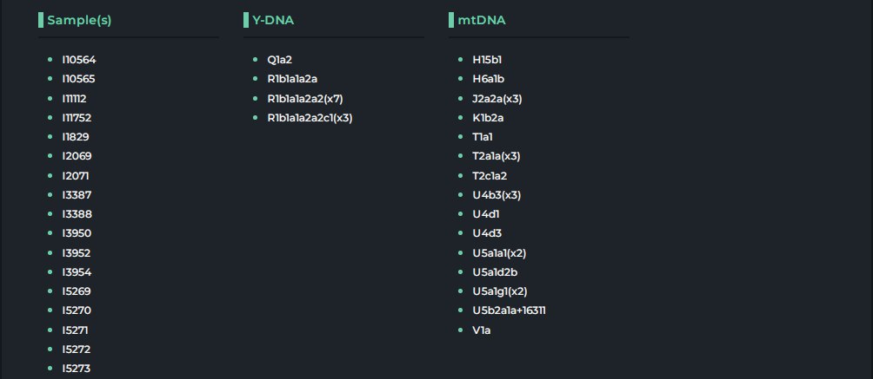Select mtDNA haplogroup T2c1a2
Image resolution: width=873 pixels, height=379 pixels.
coord(490,175)
